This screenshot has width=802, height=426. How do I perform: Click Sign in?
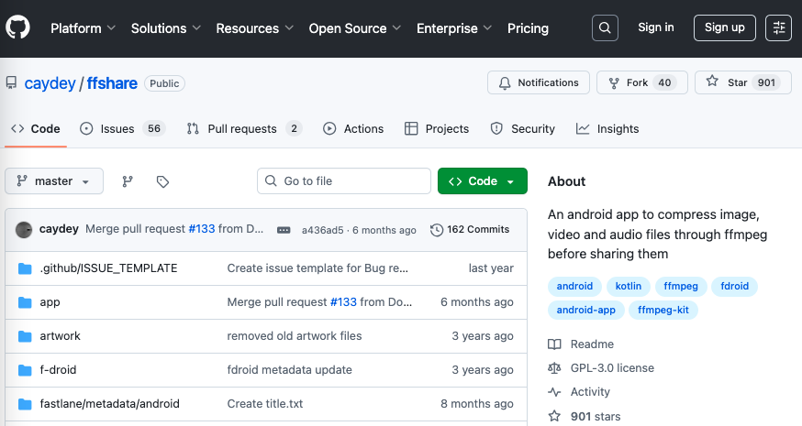tap(656, 27)
